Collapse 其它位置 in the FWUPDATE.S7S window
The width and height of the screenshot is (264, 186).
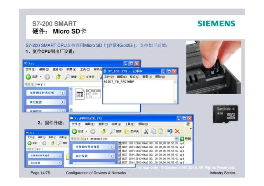point(112,156)
